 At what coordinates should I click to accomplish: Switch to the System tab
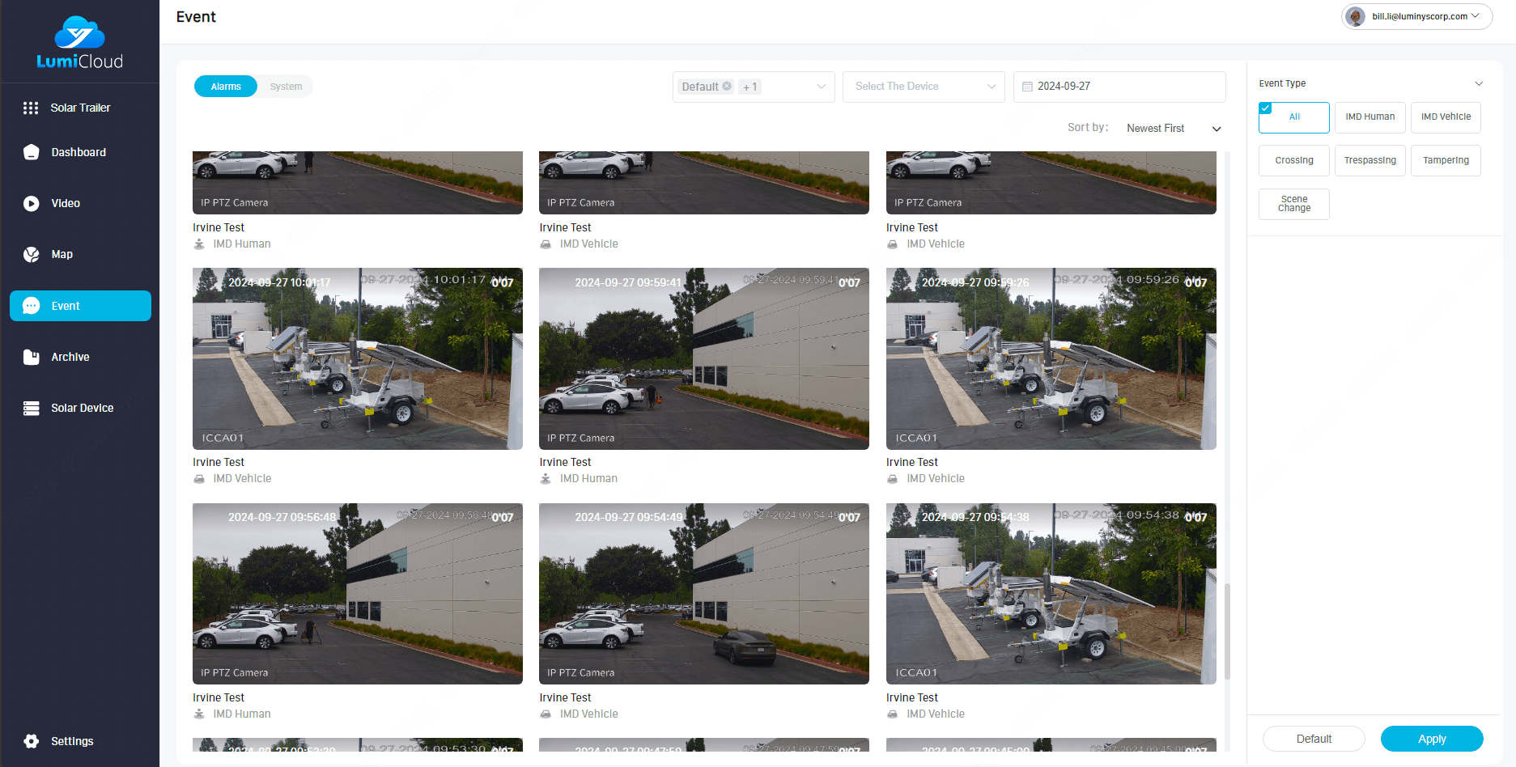286,87
